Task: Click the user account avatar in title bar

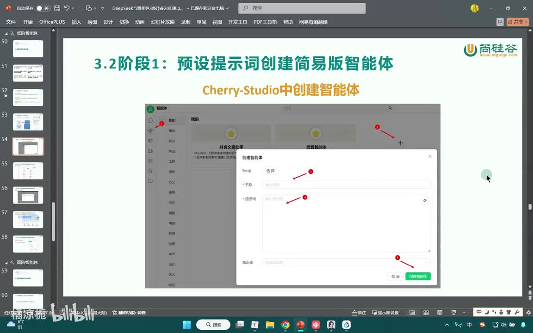Action: click(x=475, y=8)
